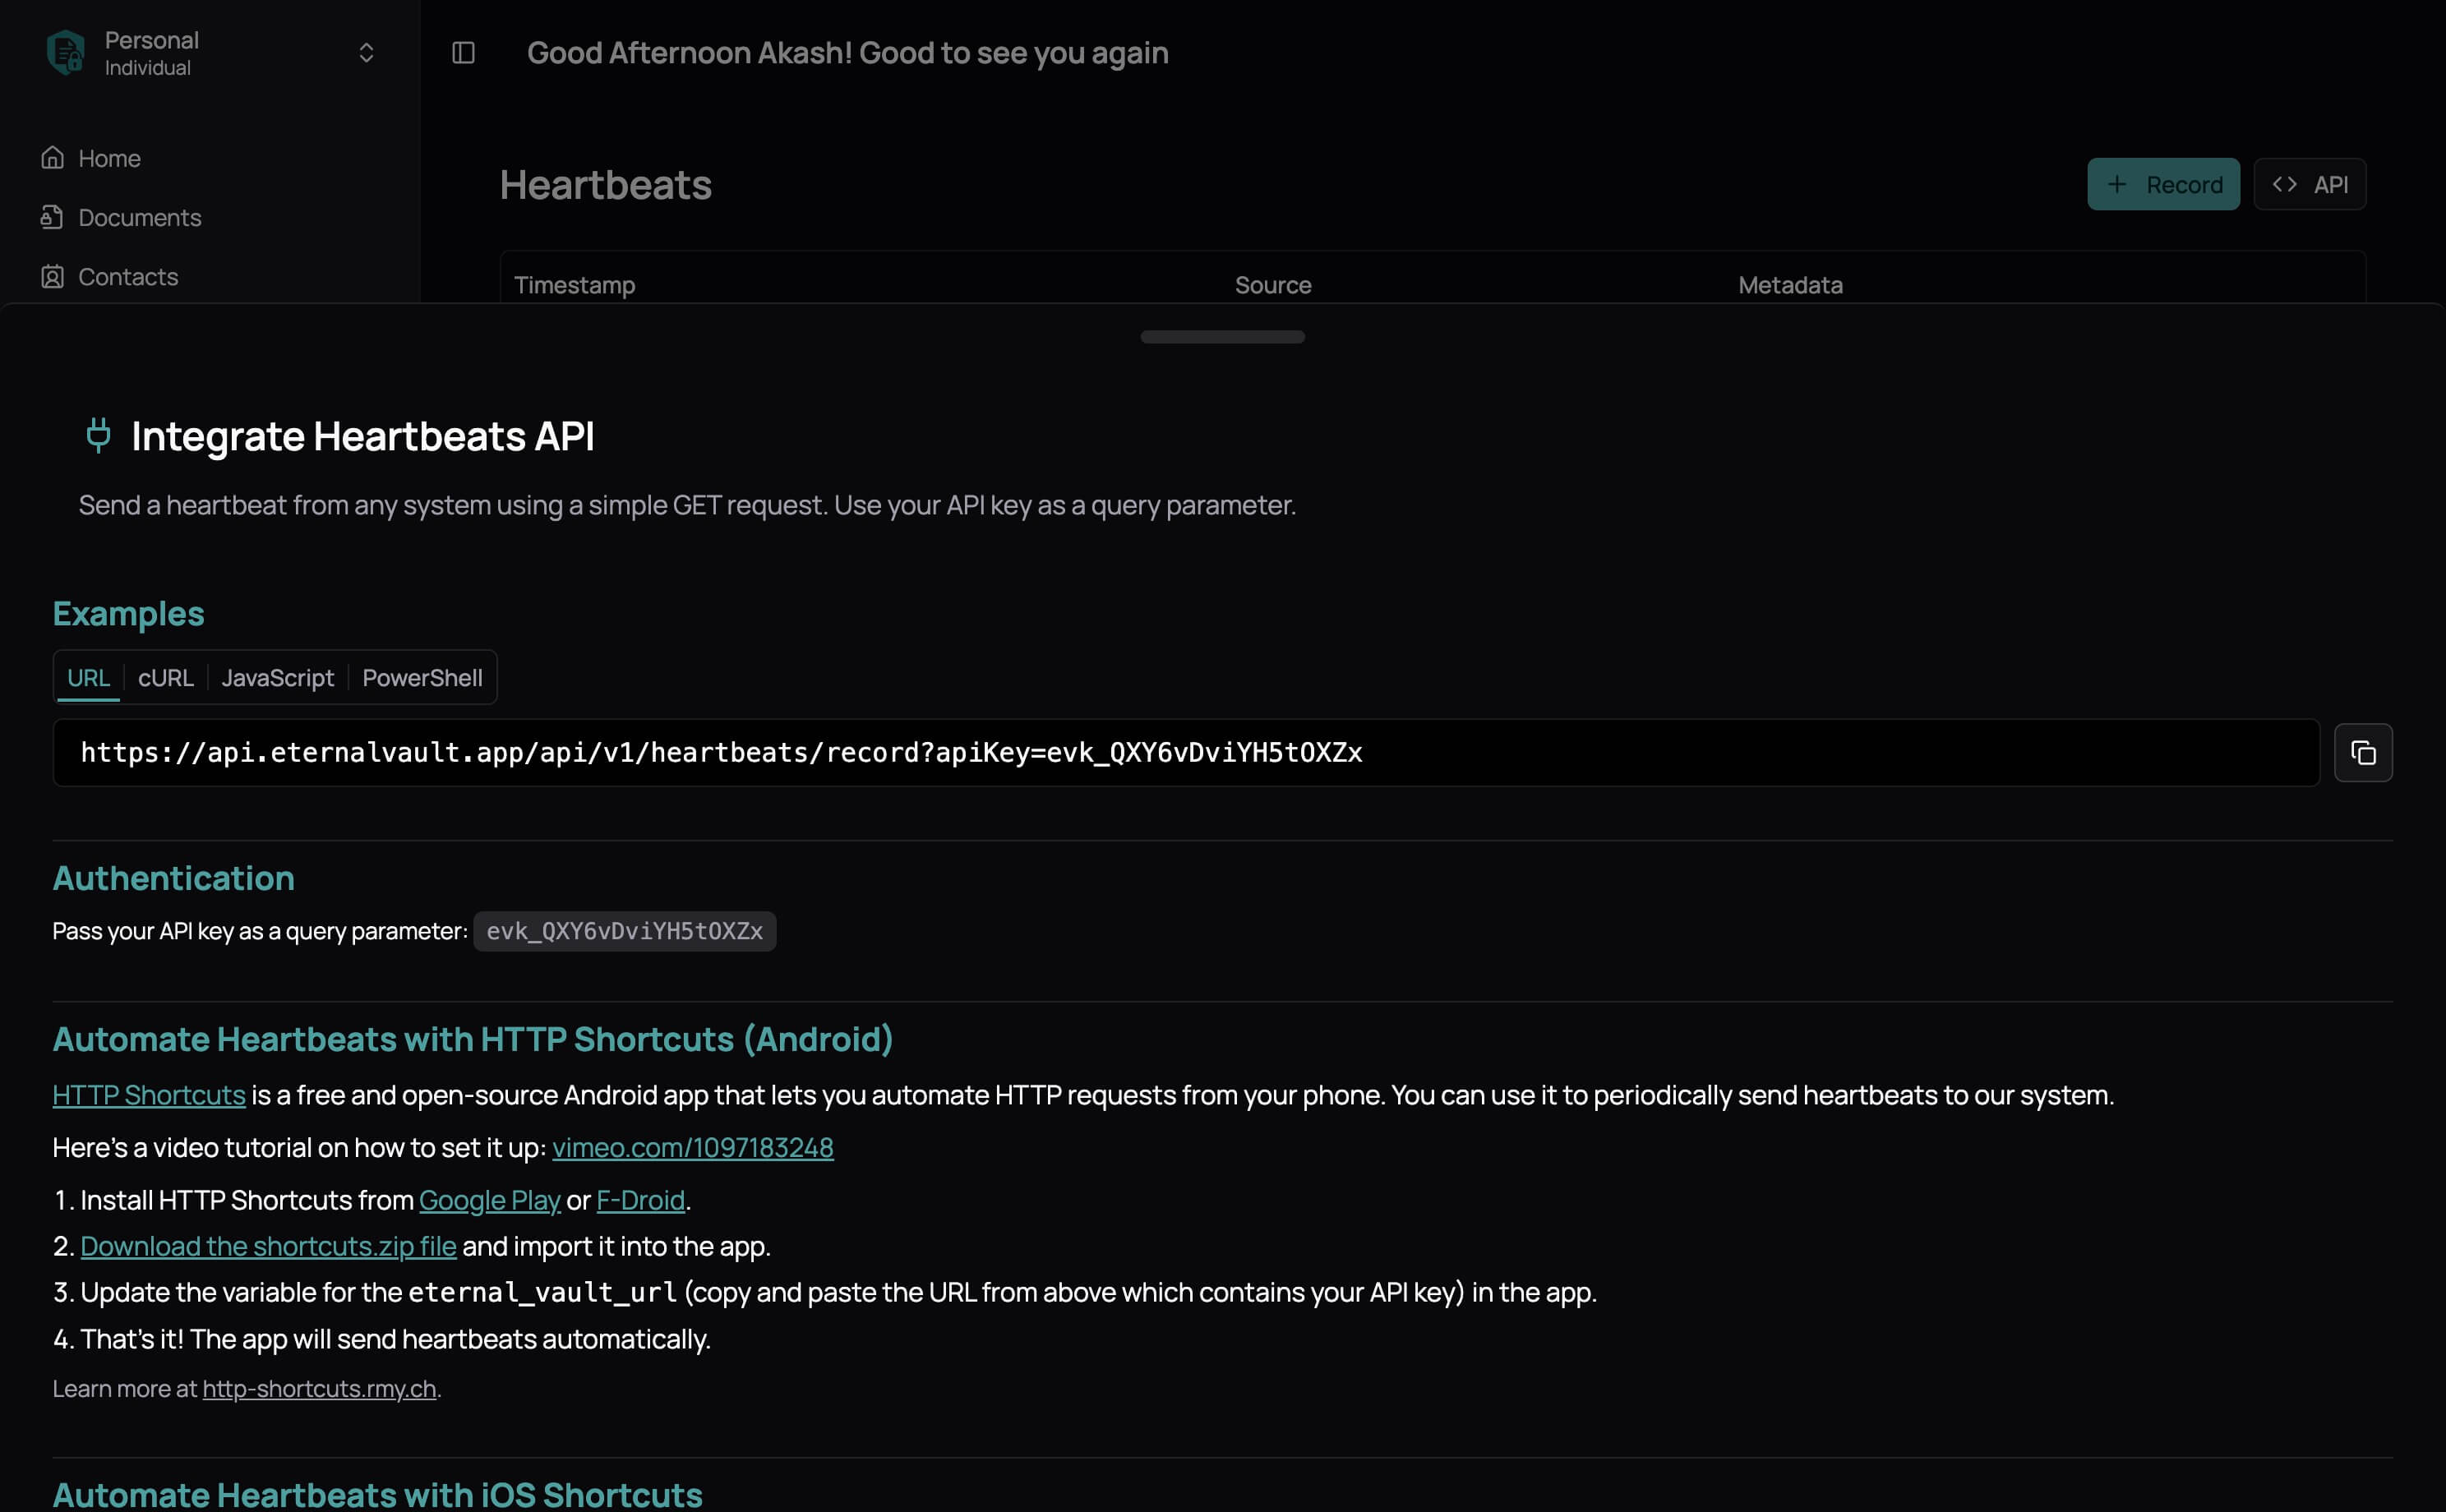Open the HTTP Shortcuts link

tap(149, 1095)
